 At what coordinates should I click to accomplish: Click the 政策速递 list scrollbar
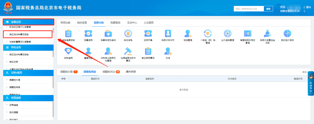[x=53, y=109]
